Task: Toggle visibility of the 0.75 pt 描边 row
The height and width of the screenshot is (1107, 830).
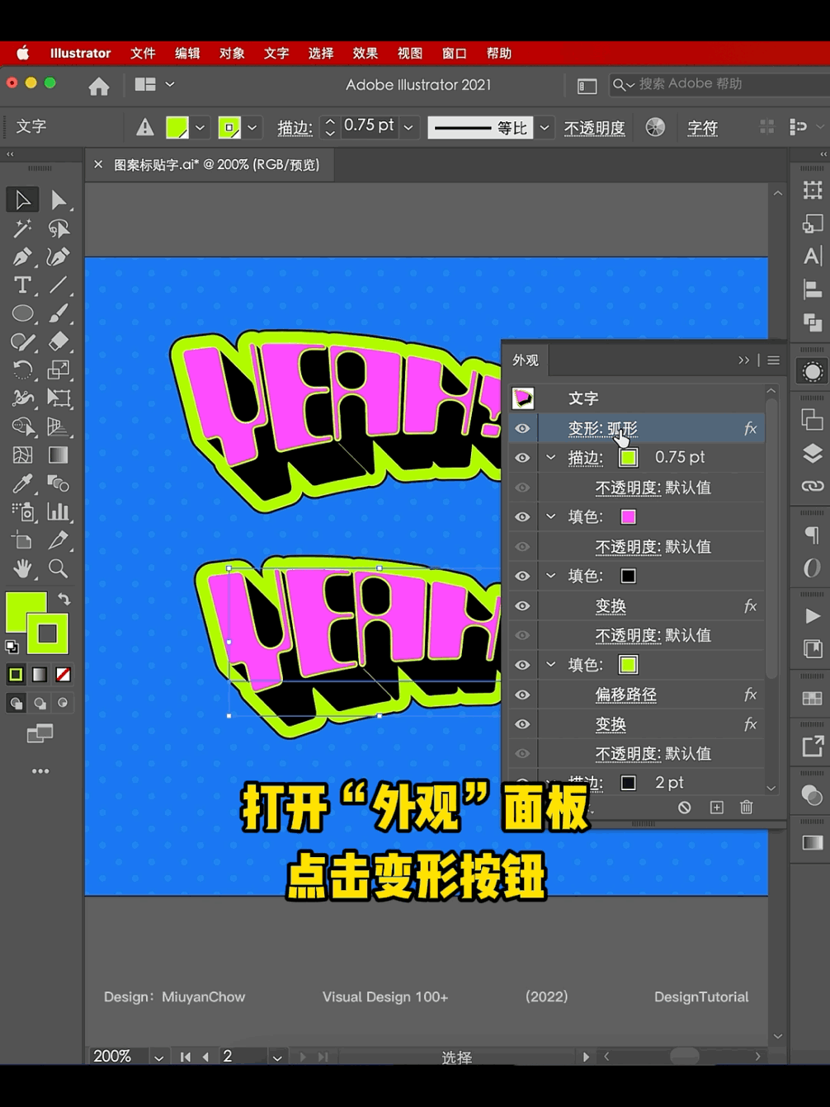Action: pos(522,457)
